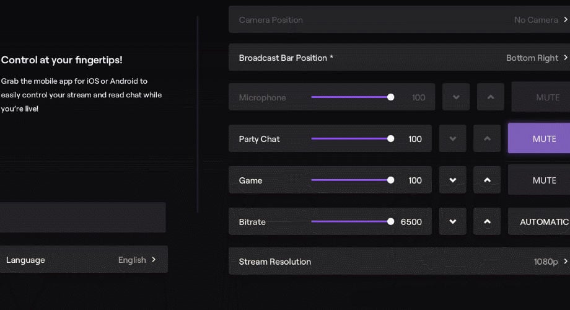570x310 pixels.
Task: Click the blank field above Language
Action: (x=82, y=218)
